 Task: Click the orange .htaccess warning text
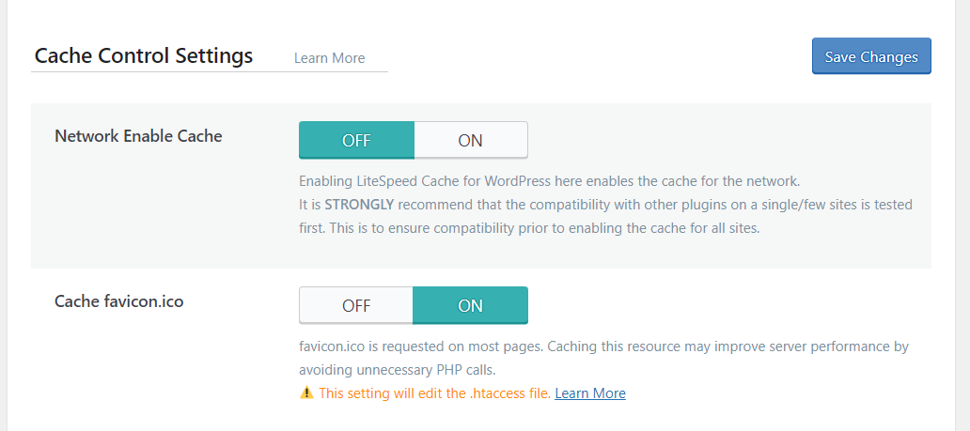pos(435,393)
